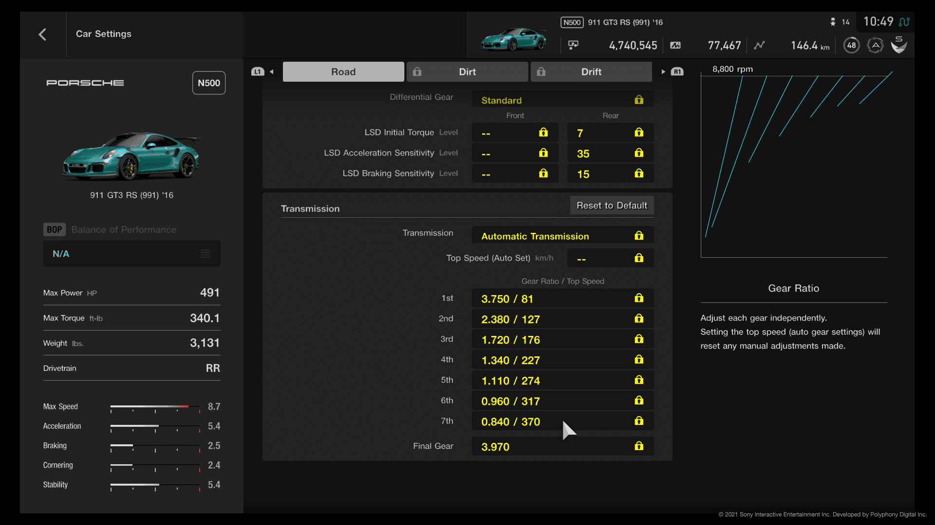Select 2nd gear ratio 2.380 / 127
The height and width of the screenshot is (525, 935).
point(563,319)
